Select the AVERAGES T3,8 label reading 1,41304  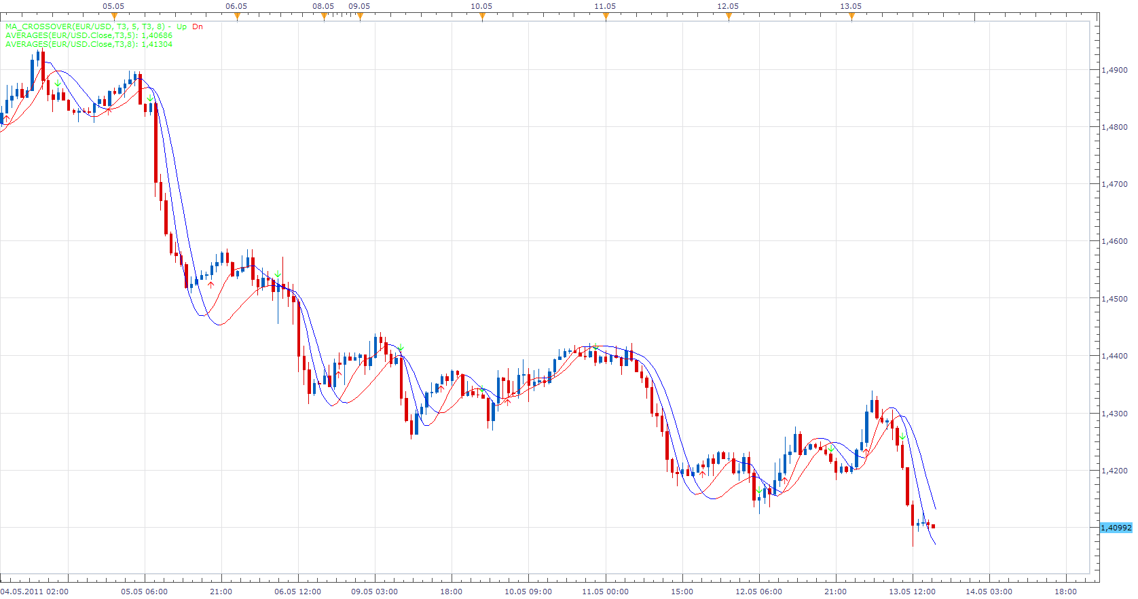click(x=89, y=44)
